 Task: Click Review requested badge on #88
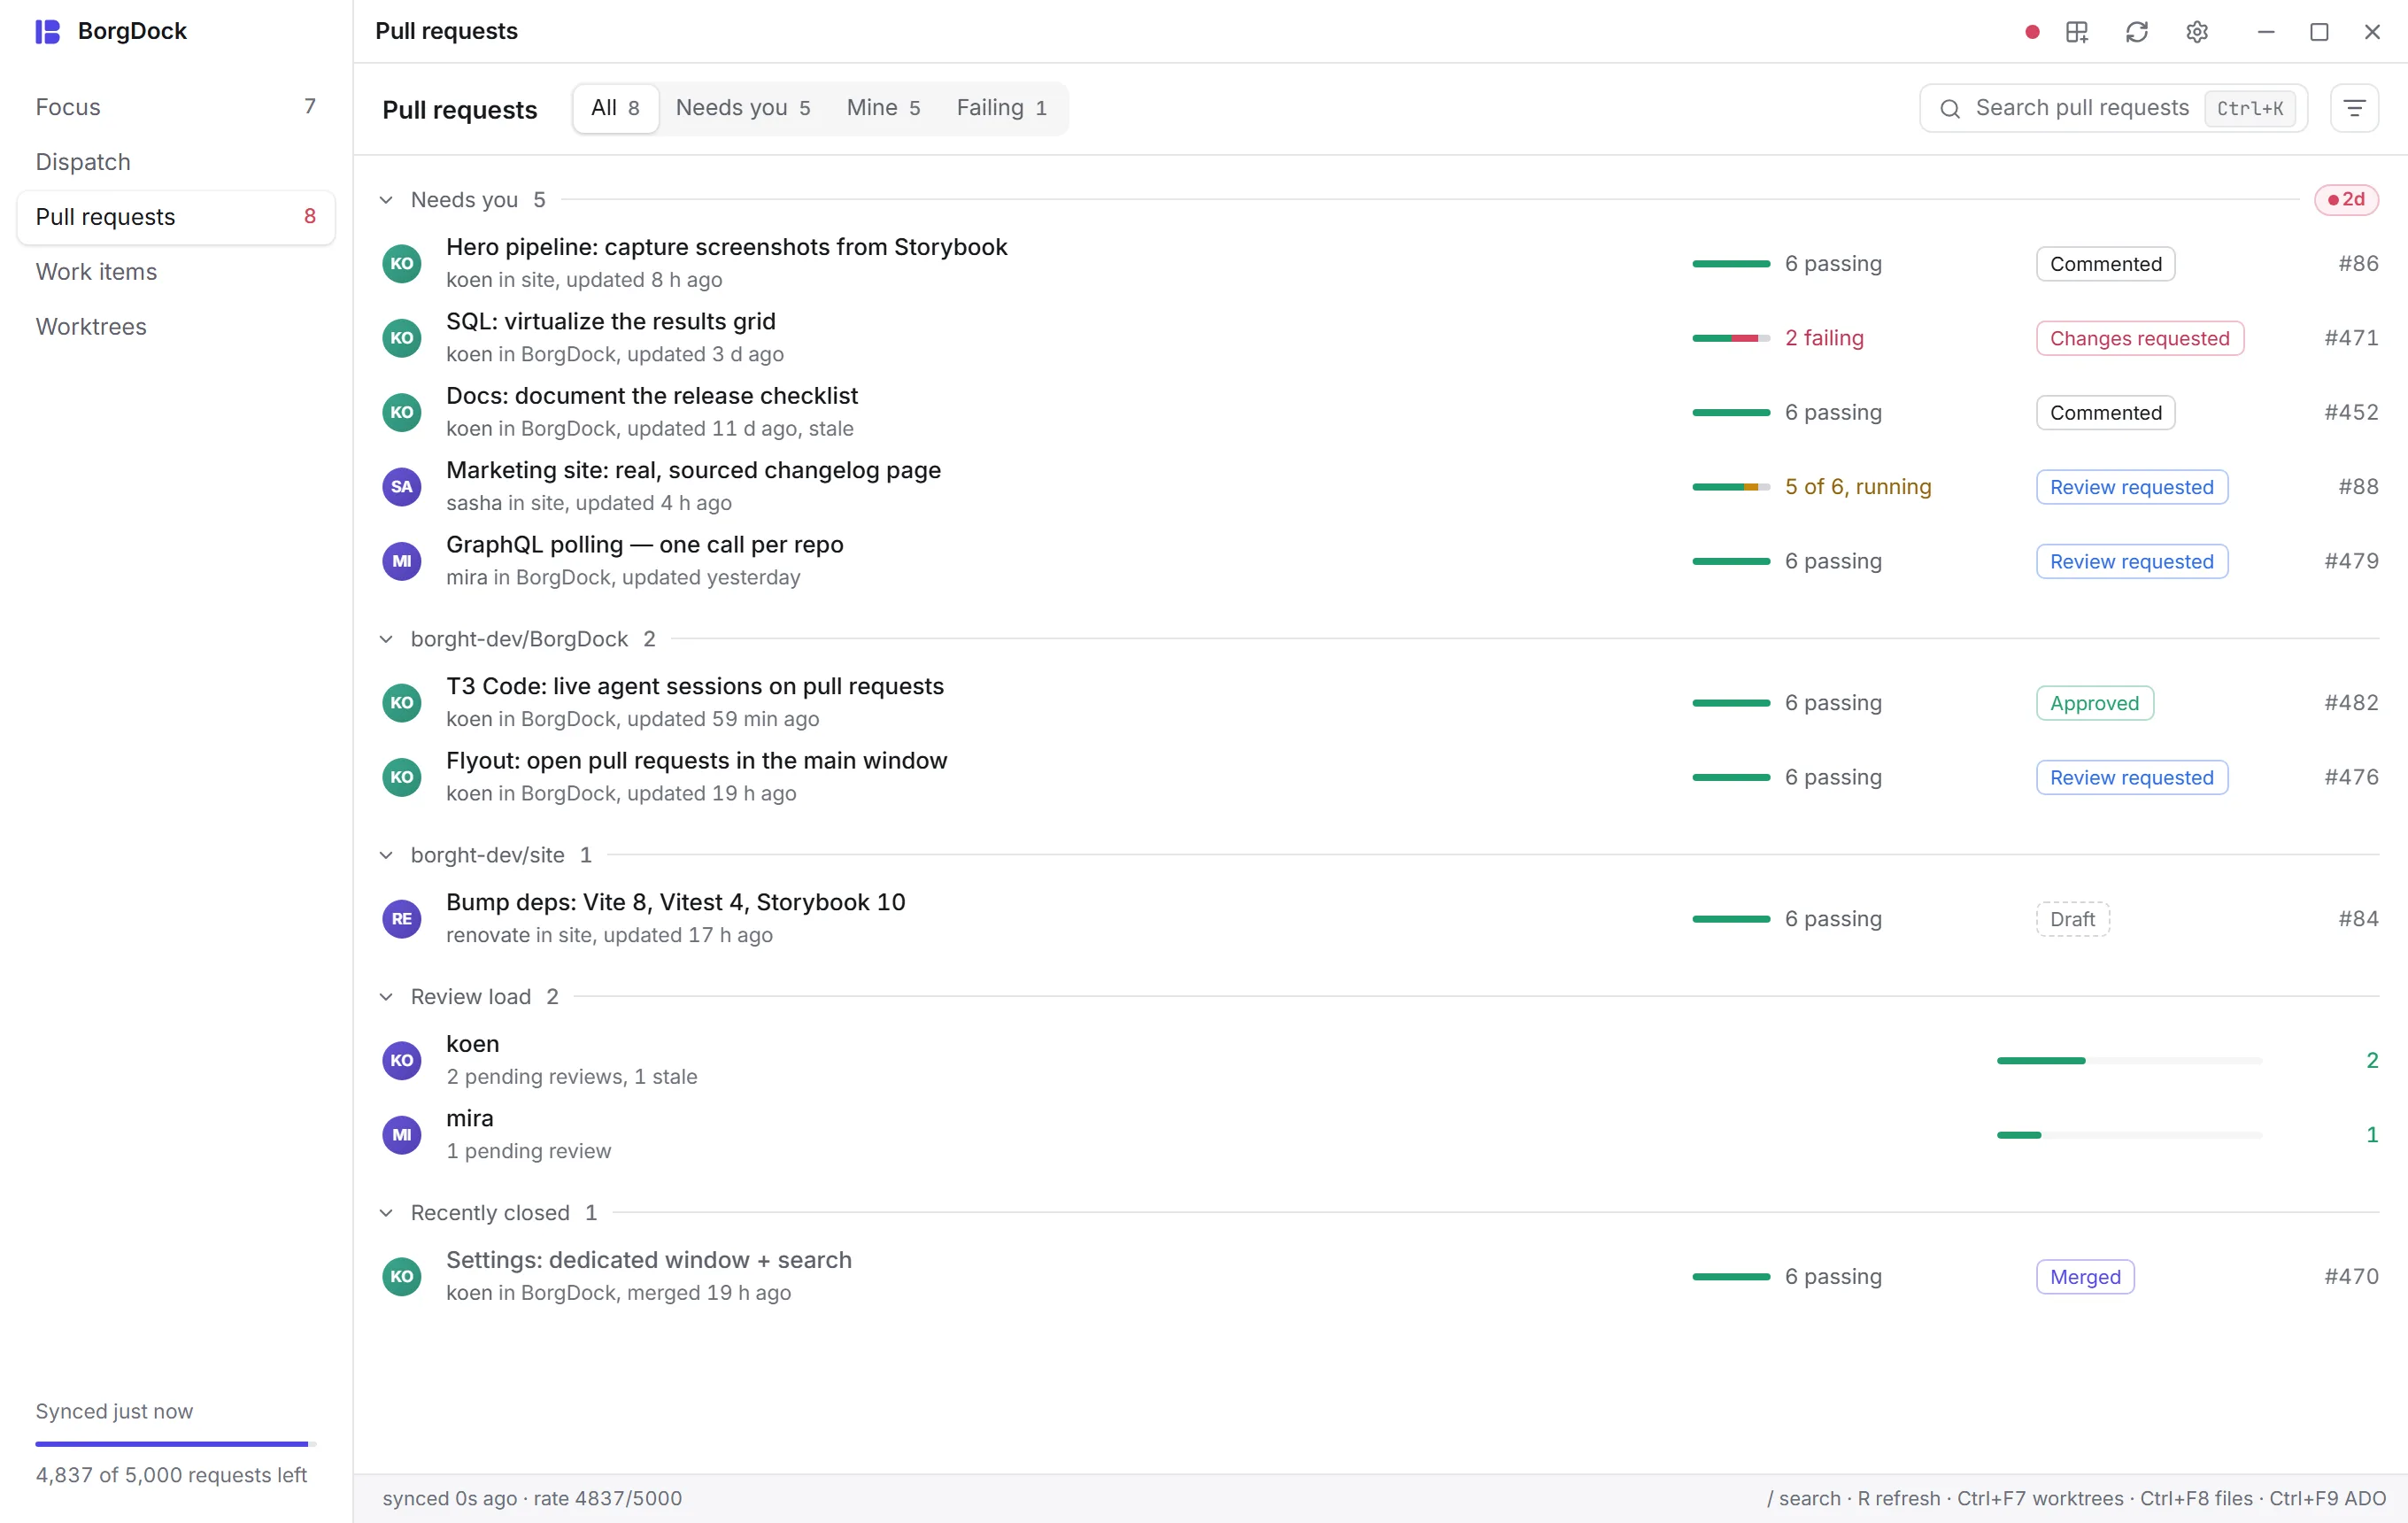[2132, 487]
